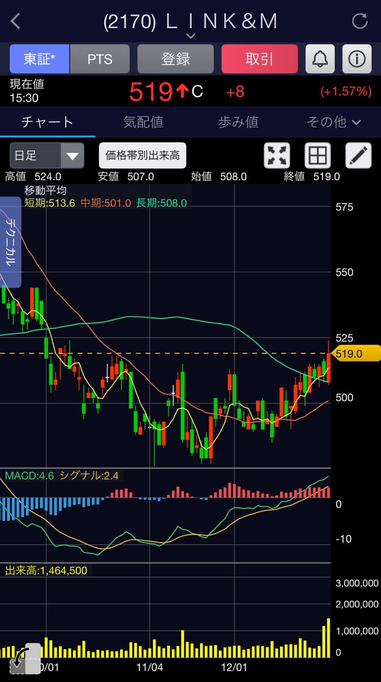381x682 pixels.
Task: Tap the rotate icon at bottom left
Action: (x=24, y=658)
